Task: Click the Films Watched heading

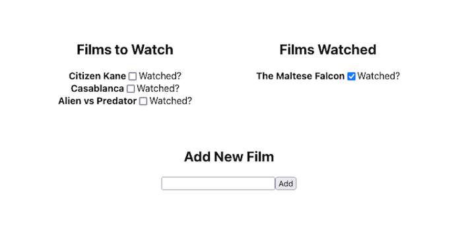Action: click(328, 49)
